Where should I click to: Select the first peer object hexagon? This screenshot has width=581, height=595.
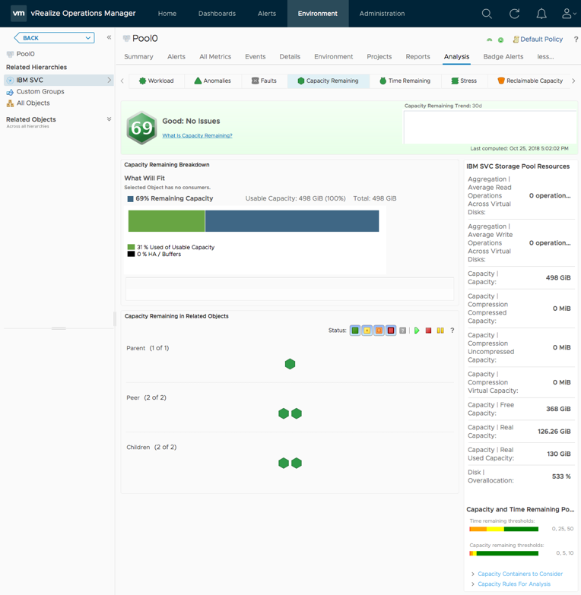pos(284,413)
